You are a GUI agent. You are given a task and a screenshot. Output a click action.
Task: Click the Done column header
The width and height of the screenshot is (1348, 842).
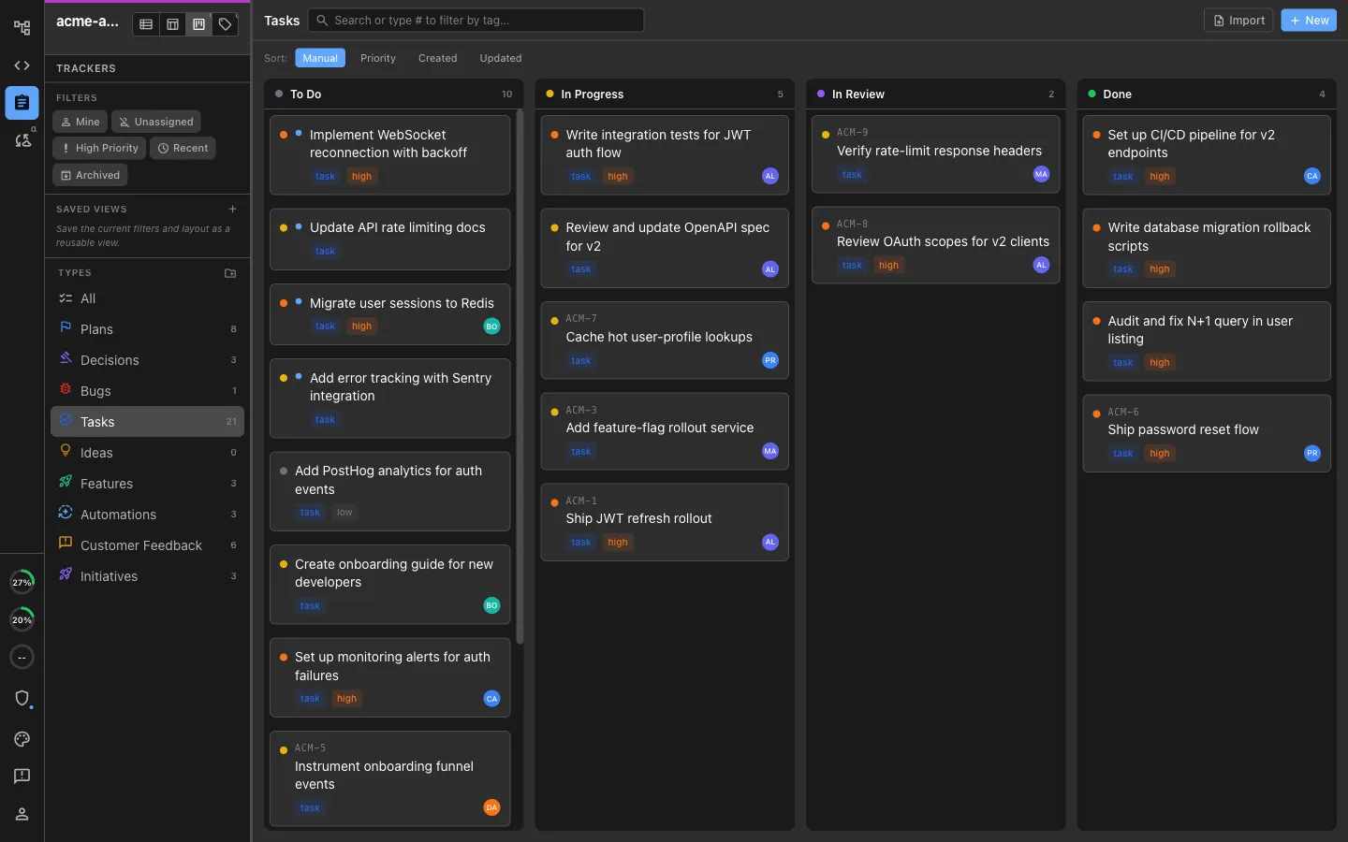1206,94
